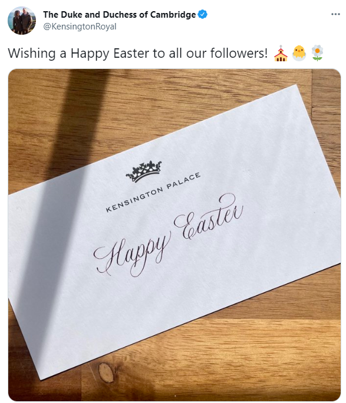Click the white flower emoji
Image resolution: width=346 pixels, height=403 pixels.
[317, 53]
